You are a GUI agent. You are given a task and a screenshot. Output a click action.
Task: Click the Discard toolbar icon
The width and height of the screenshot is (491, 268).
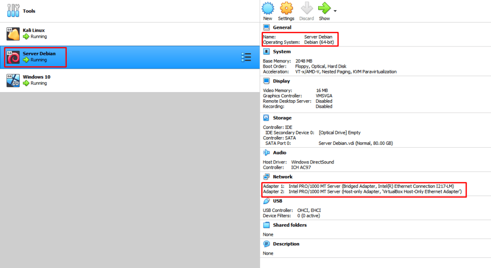[306, 9]
